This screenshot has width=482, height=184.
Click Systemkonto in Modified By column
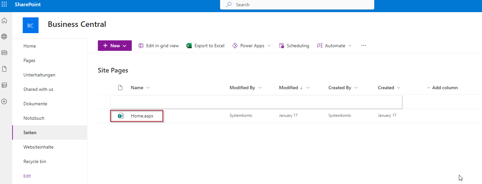(x=241, y=115)
